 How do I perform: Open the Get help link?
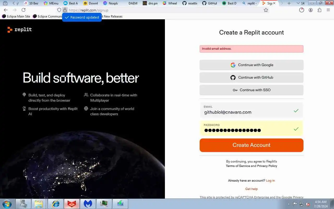click(251, 189)
